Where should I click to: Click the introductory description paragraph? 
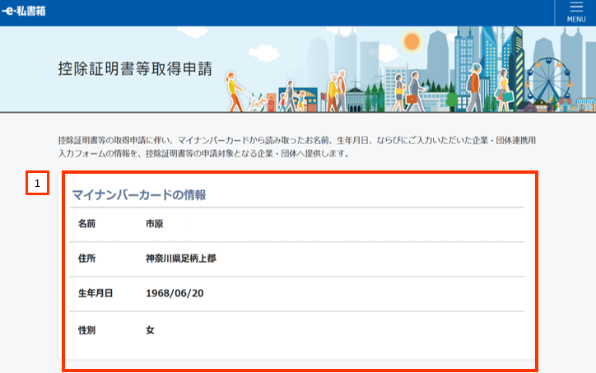(296, 147)
